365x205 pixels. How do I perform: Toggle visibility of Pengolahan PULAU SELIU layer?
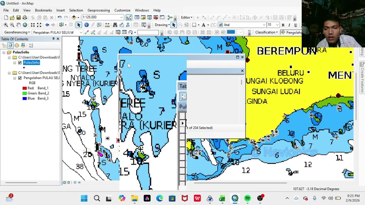click(x=20, y=78)
